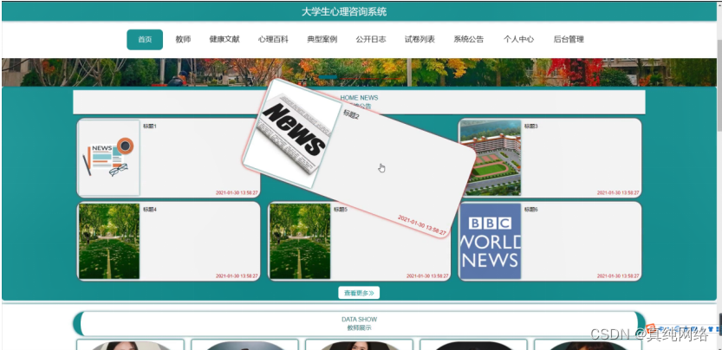Click the BBC World News thumbnail
The image size is (722, 350).
[x=490, y=242]
